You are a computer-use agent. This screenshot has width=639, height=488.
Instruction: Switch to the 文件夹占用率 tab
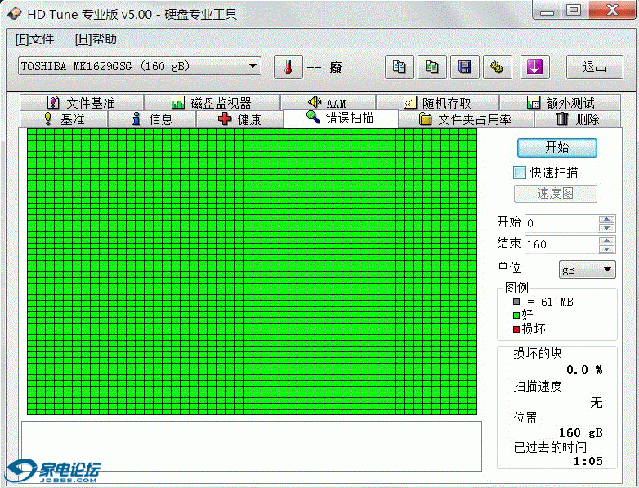pos(465,119)
